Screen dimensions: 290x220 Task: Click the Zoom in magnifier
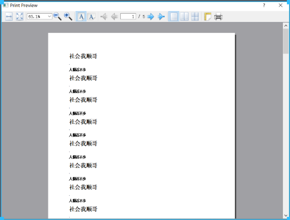pyautogui.click(x=68, y=17)
